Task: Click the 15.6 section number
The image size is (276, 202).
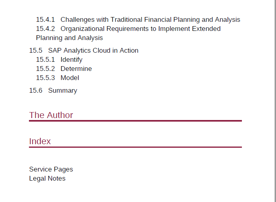Action: 36,91
